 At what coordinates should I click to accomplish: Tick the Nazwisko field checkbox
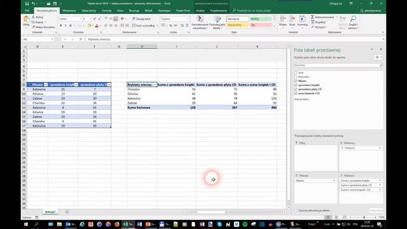[296, 77]
